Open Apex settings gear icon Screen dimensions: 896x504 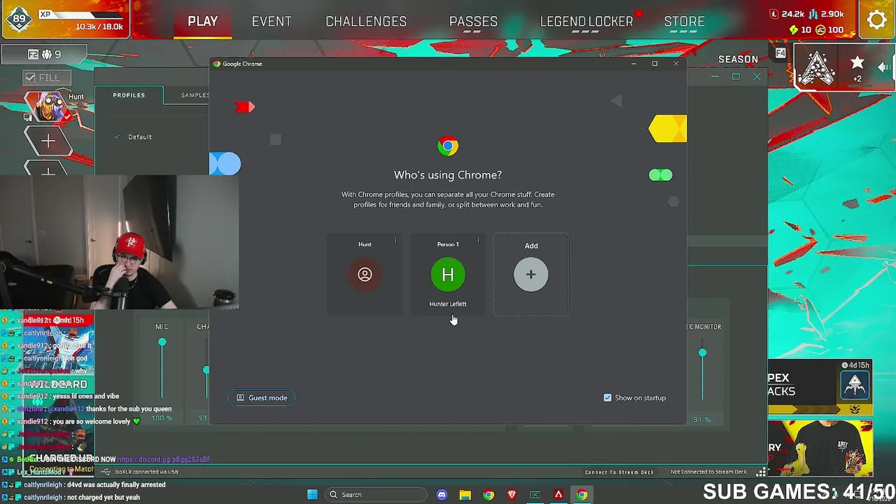click(876, 20)
